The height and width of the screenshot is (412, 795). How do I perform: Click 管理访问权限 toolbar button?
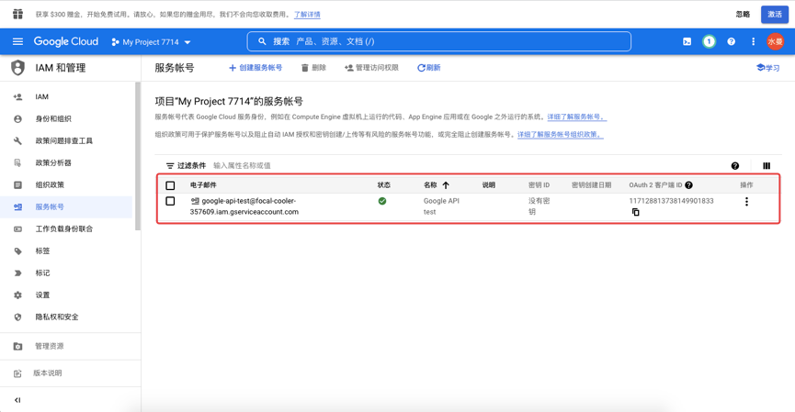pyautogui.click(x=371, y=68)
